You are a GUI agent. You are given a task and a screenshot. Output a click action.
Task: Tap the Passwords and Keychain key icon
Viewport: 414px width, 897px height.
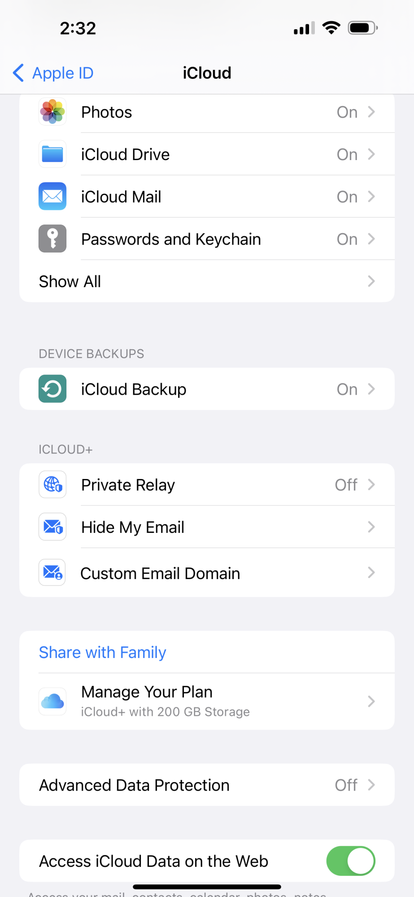pos(52,239)
